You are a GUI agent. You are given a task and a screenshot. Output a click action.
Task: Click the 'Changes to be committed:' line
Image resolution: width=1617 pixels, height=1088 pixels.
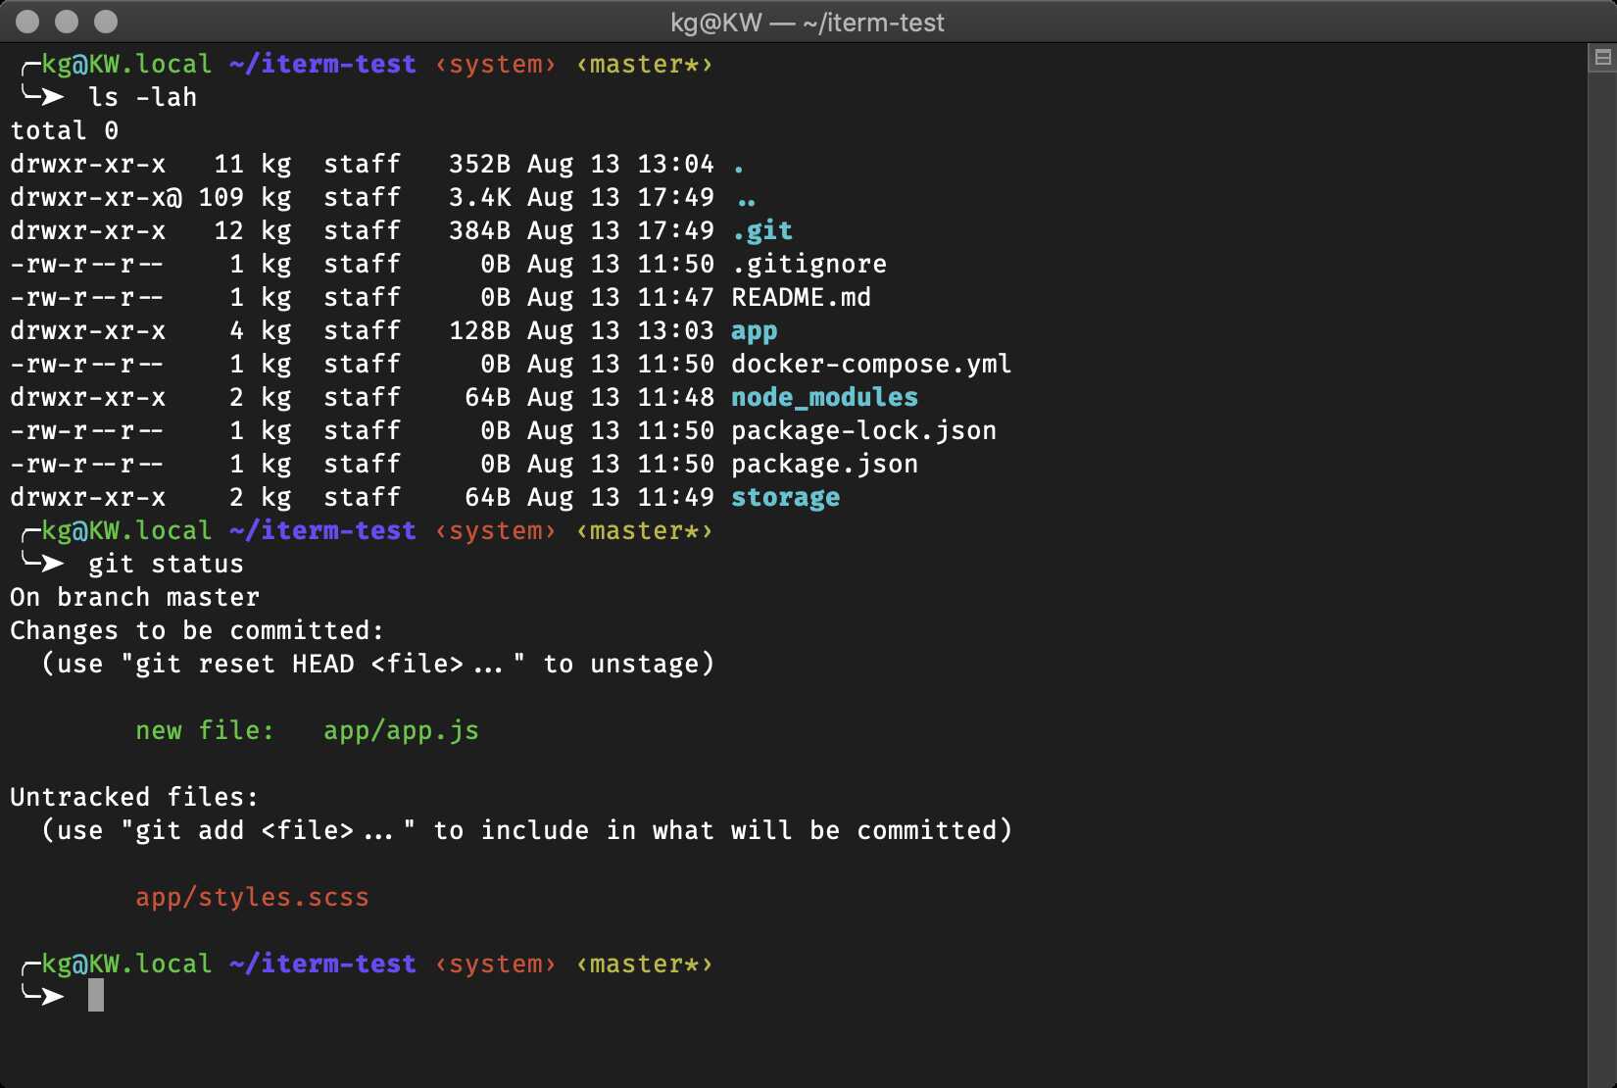pyautogui.click(x=197, y=630)
